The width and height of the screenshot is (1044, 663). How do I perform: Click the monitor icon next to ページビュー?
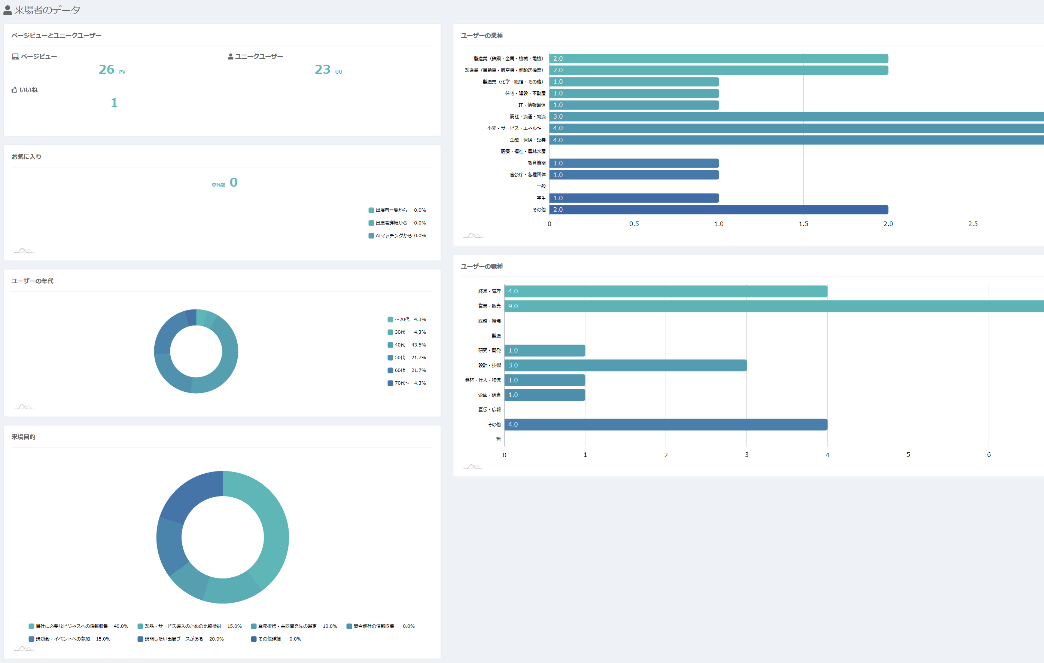click(15, 57)
